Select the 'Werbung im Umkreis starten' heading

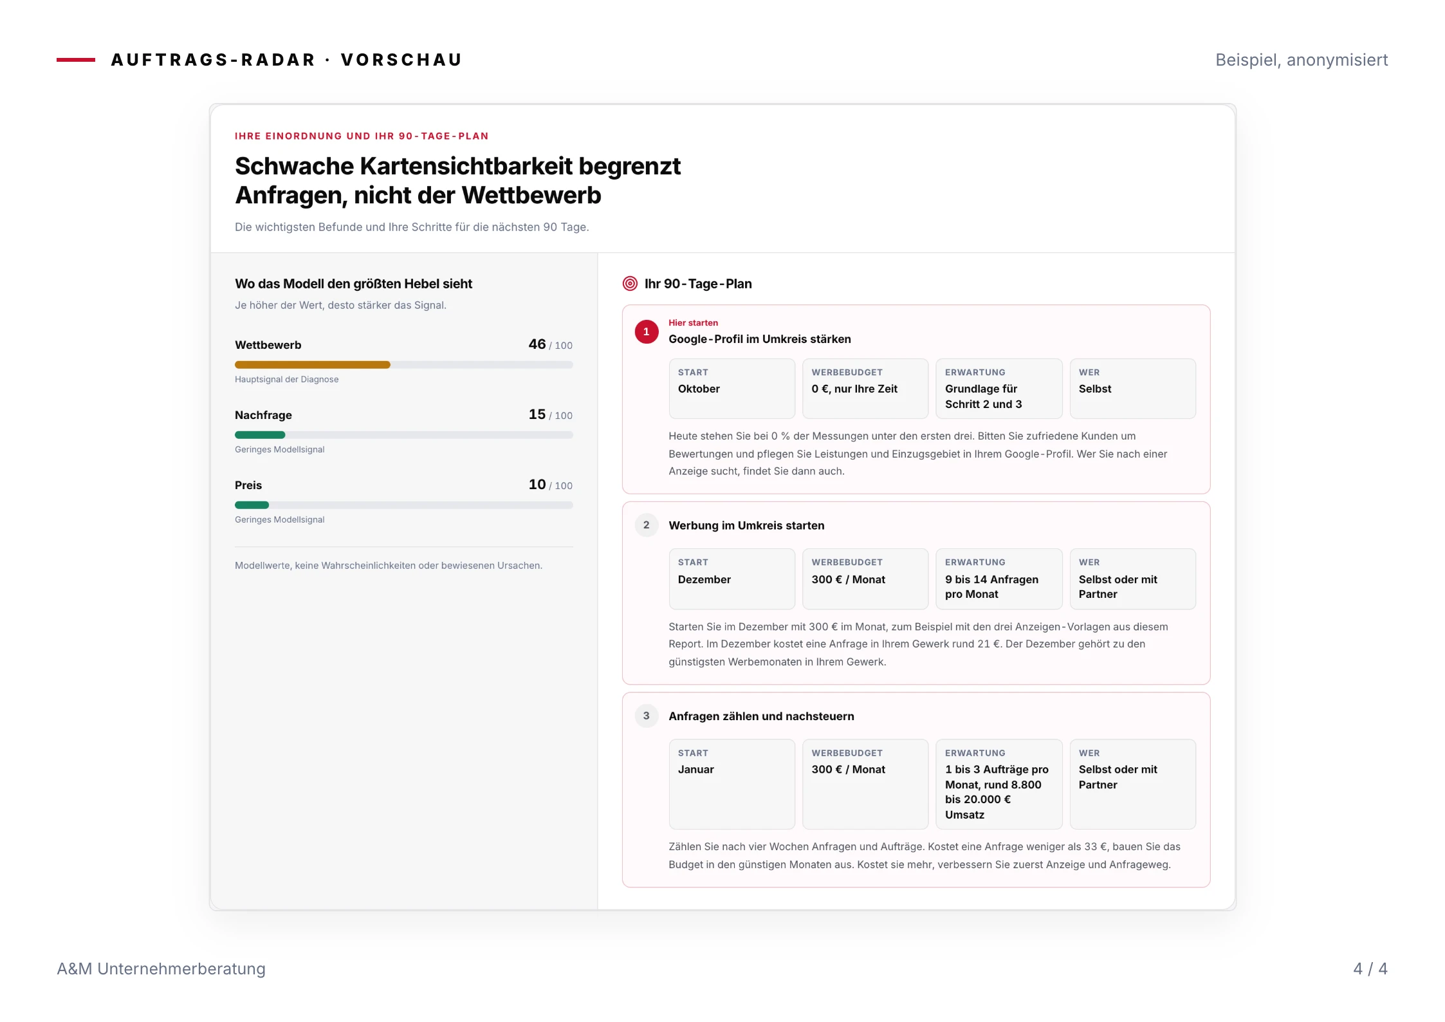tap(746, 525)
